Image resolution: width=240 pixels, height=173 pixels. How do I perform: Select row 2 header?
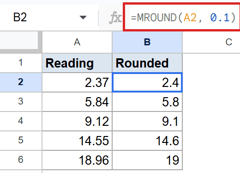(21, 82)
